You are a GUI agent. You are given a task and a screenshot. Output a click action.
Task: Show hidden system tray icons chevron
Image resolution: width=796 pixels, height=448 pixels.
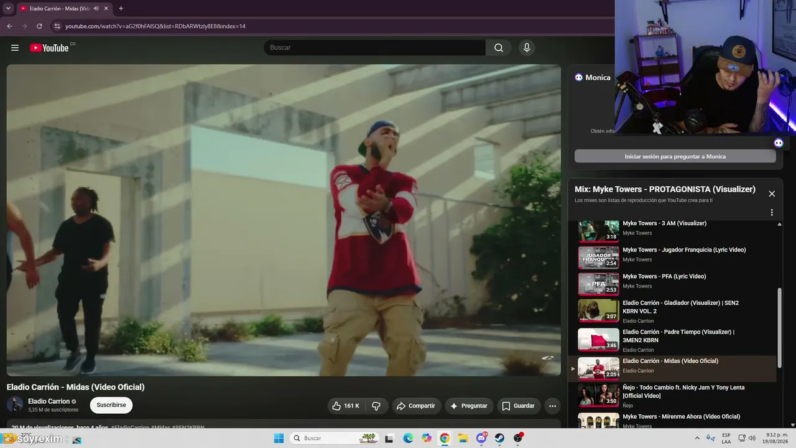[x=697, y=438]
